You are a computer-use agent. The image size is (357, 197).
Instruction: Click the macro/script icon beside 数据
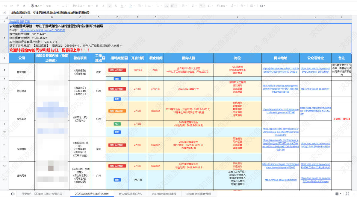pyautogui.click(x=232, y=6)
